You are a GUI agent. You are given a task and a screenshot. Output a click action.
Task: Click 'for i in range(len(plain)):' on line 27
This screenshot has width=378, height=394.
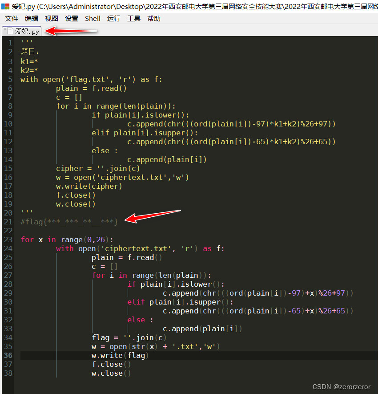coord(151,276)
